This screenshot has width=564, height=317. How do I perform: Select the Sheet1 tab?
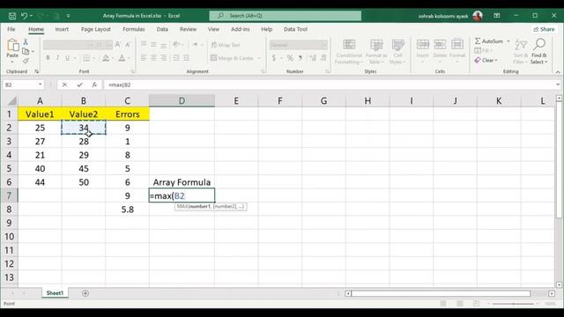[55, 293]
